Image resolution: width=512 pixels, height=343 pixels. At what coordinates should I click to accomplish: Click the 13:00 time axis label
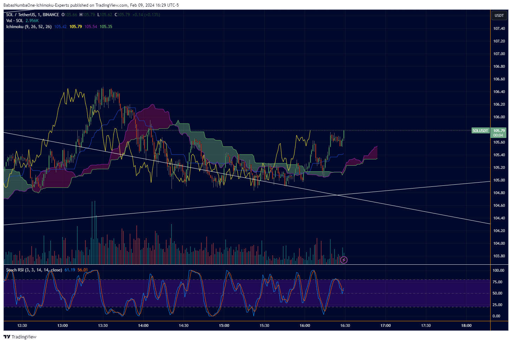[x=63, y=325]
